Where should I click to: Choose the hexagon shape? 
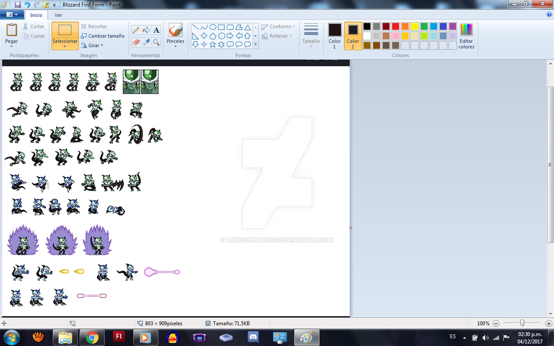221,36
